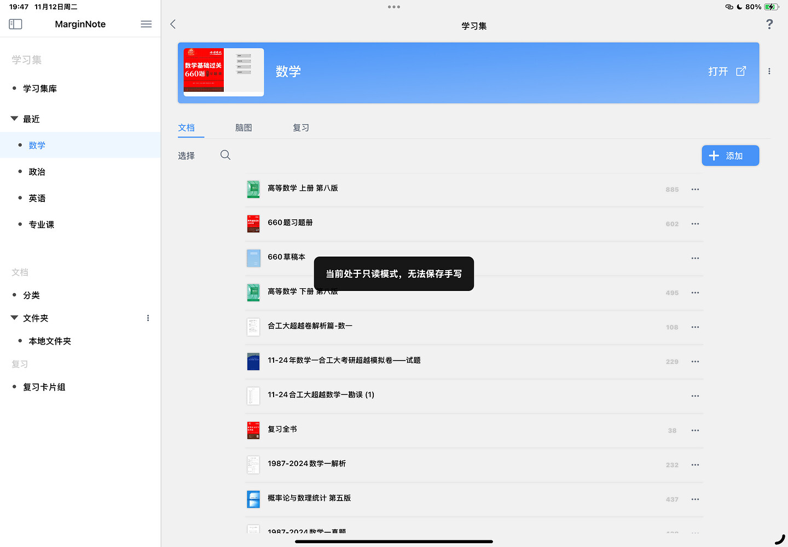Open document 11-24年数学一合工大考研超越模拟卷——试题
The height and width of the screenshot is (547, 788).
tap(344, 360)
